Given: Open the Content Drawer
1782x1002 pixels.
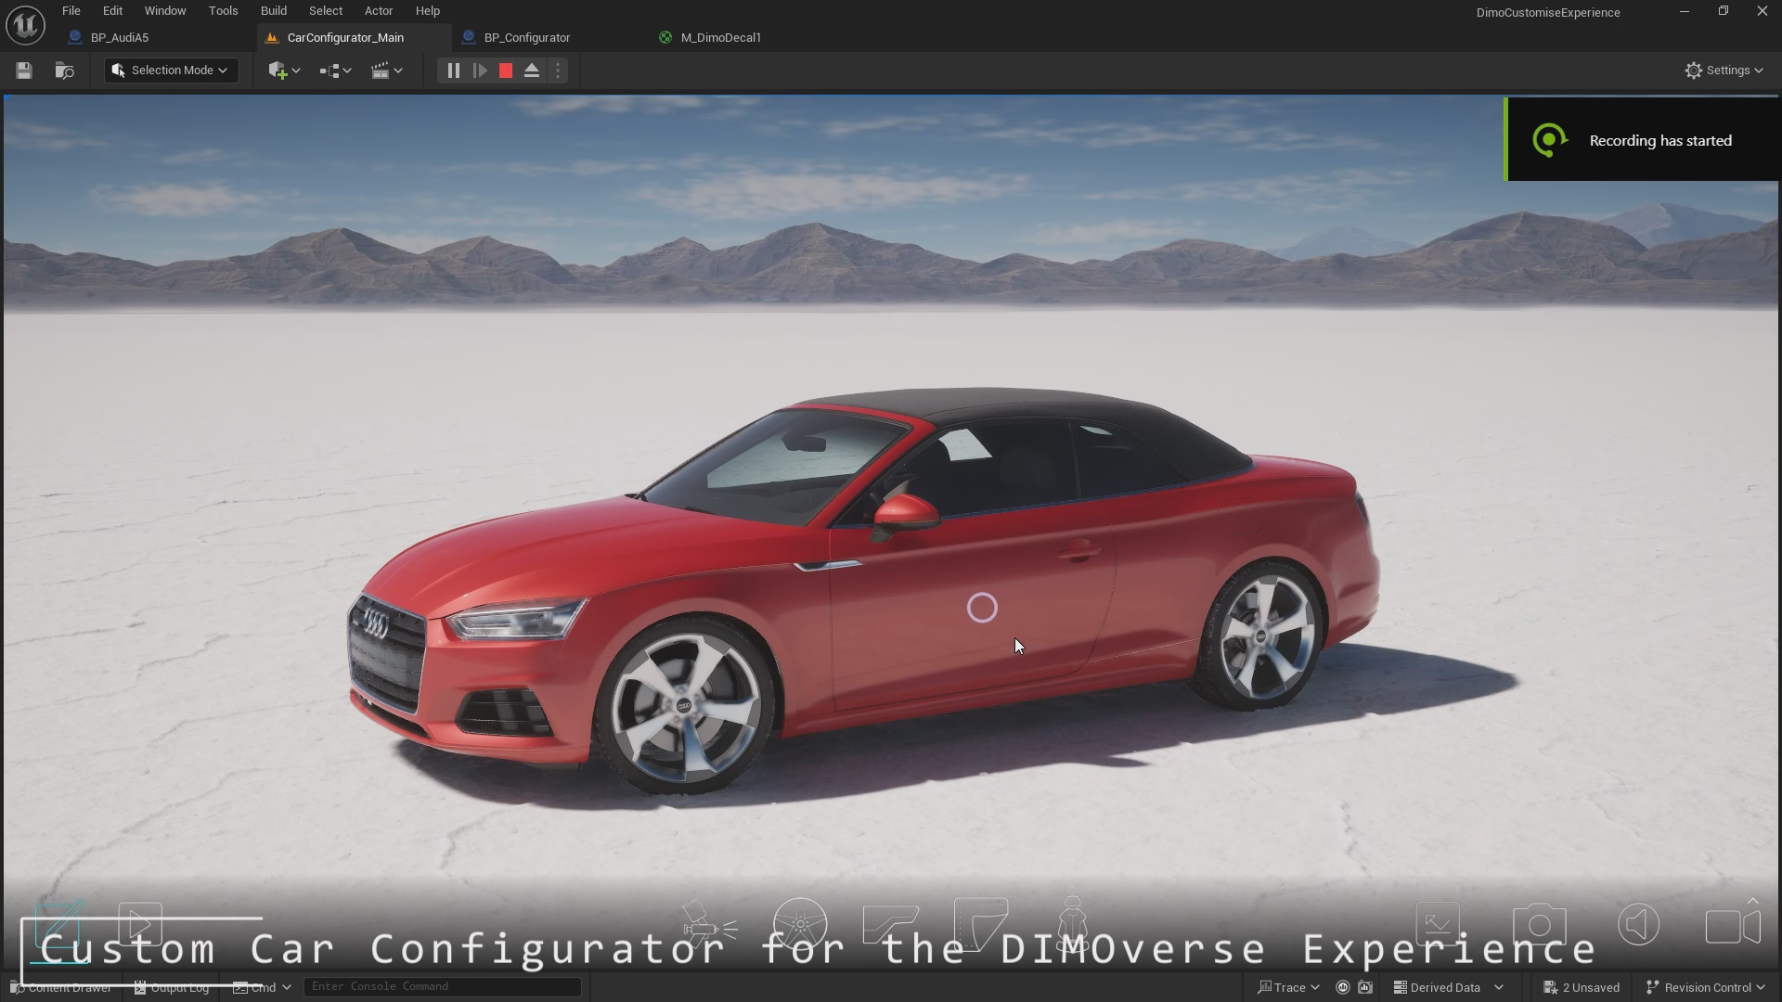Looking at the screenshot, I should coord(61,987).
